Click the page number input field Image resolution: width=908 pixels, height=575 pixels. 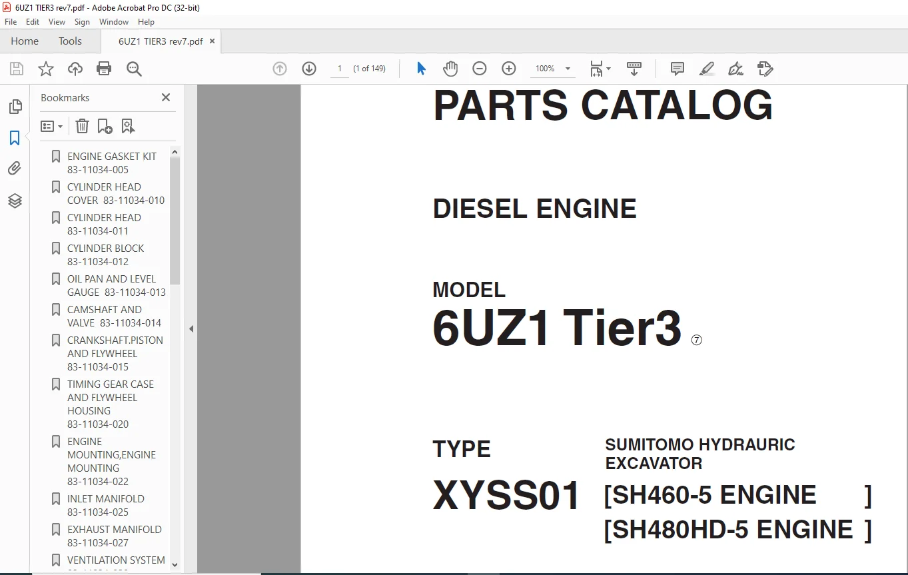coord(340,69)
